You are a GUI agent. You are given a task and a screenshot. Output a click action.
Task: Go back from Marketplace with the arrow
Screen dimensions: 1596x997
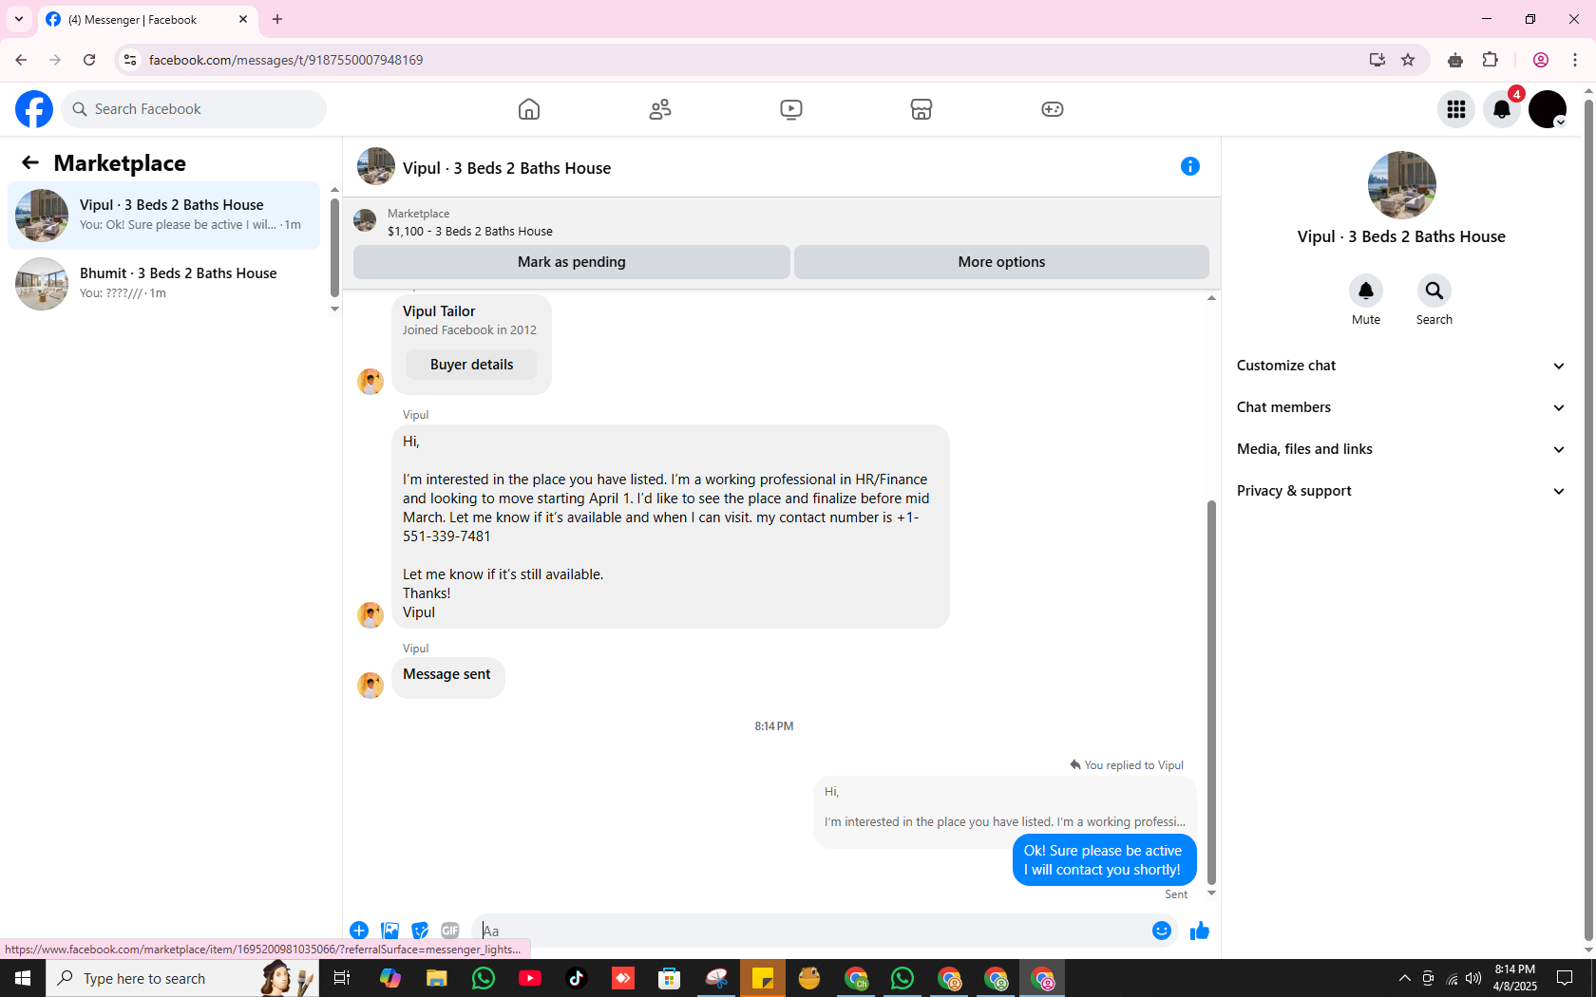(30, 162)
